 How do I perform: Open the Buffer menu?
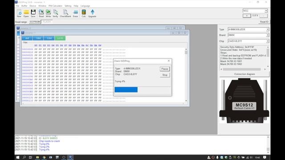(24, 6)
